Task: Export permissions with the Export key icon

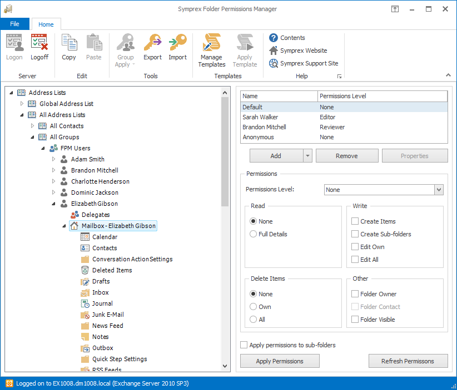Action: pyautogui.click(x=152, y=42)
